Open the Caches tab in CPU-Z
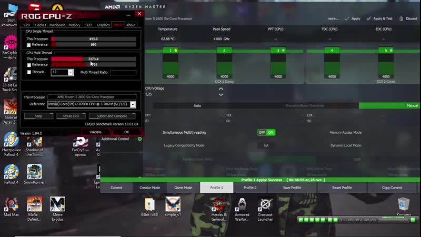 41,25
